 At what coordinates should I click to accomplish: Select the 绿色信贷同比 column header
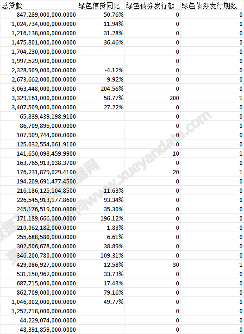pos(101,6)
